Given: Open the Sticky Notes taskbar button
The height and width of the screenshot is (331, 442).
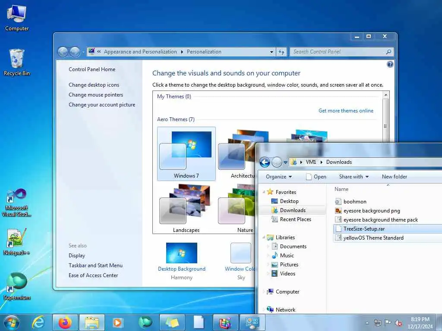Looking at the screenshot, I should (x=172, y=322).
